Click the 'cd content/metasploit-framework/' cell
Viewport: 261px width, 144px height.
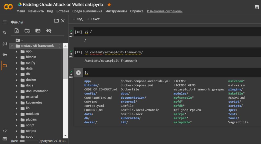(x=167, y=52)
